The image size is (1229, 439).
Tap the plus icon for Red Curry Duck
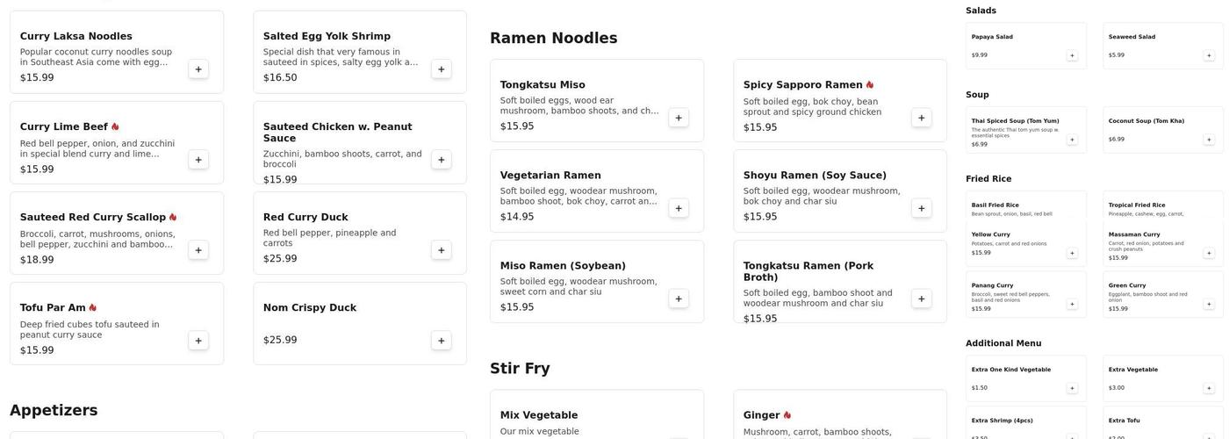pyautogui.click(x=442, y=250)
